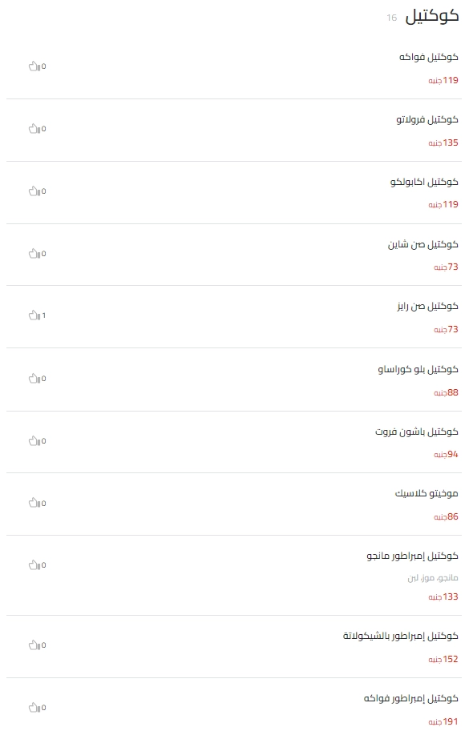Viewport: 469px width, 739px height.
Task: Click thumbs-up for كوكتيل إمبراطور بالشيكولاتة
Action: tap(34, 645)
